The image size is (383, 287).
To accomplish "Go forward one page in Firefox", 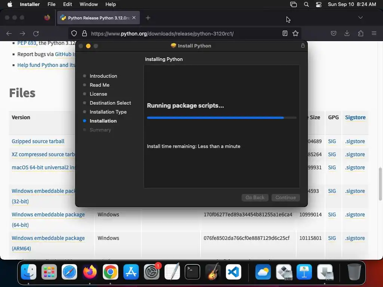I will click(22, 33).
